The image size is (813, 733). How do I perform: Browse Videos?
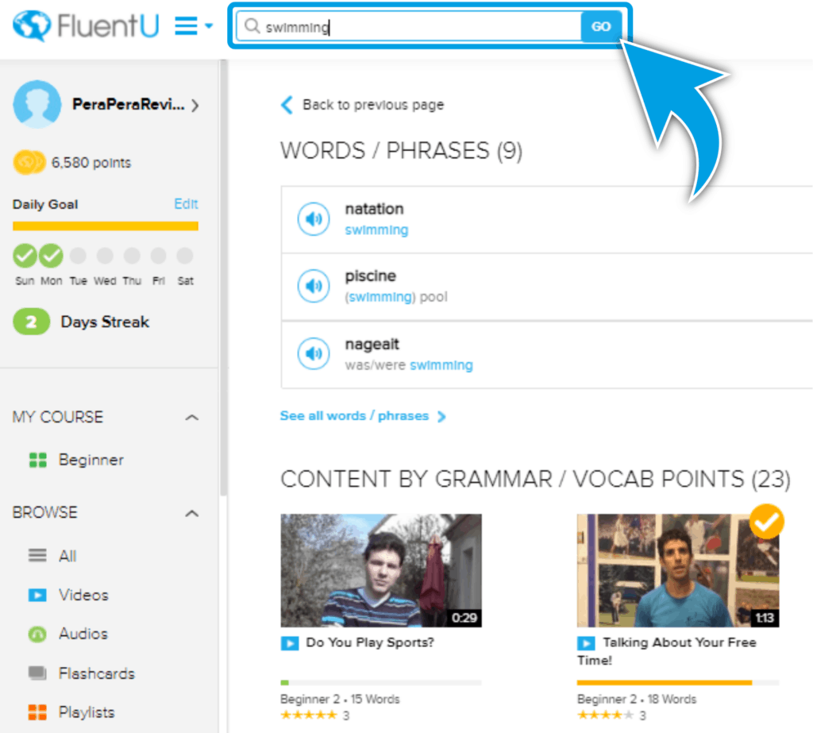[x=83, y=595]
